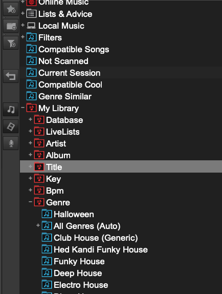
Task: Open the Deep House genre folder
Action: coord(78,274)
